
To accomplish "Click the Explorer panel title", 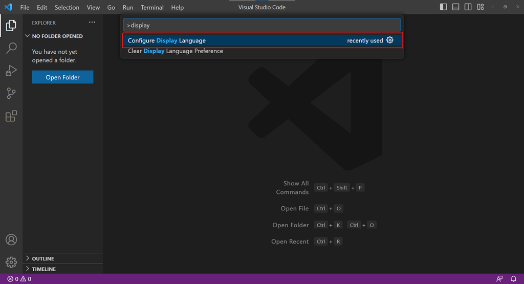I will [x=44, y=23].
